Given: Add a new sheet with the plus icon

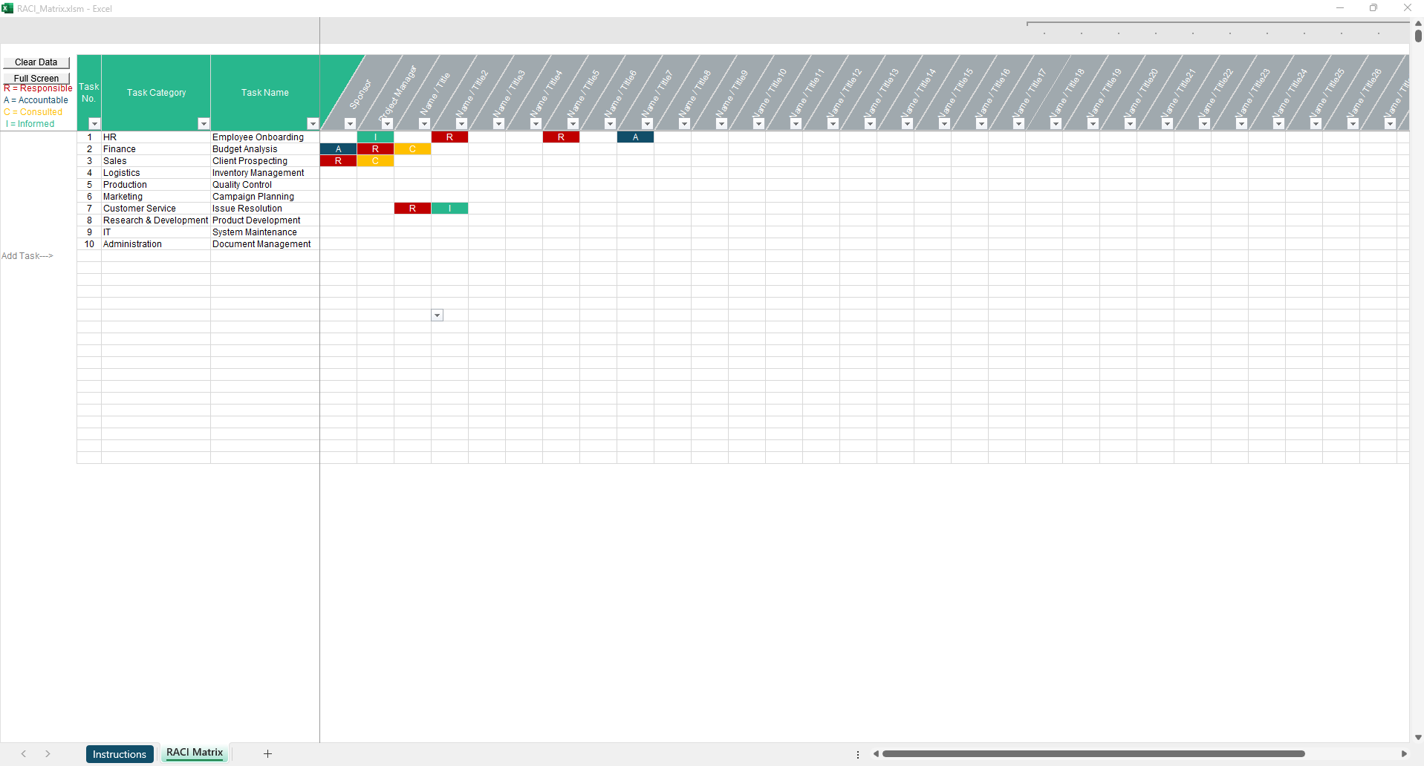Looking at the screenshot, I should pos(267,754).
